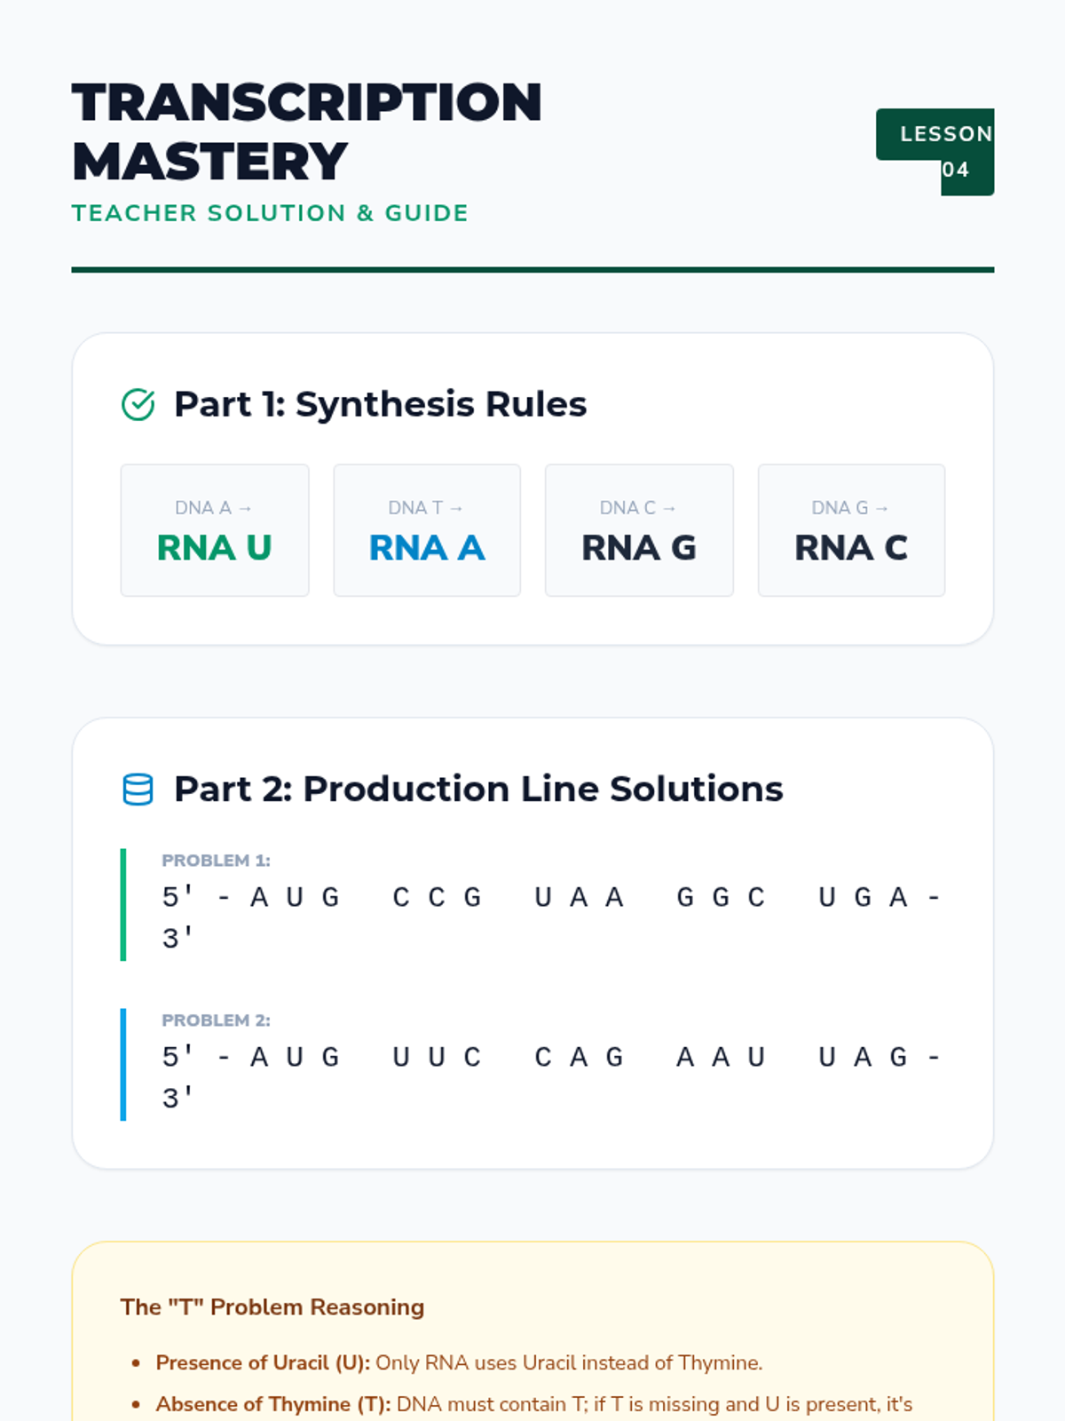Click the Presence of Uracil (U) bullet
This screenshot has width=1065, height=1421.
point(459,1362)
